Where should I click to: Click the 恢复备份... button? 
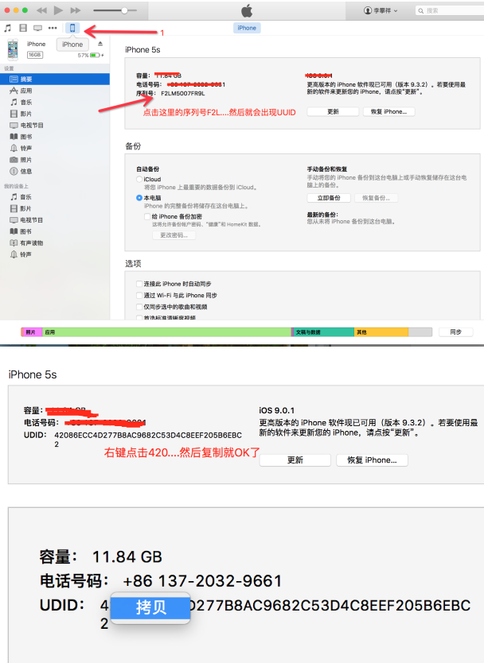(x=376, y=198)
